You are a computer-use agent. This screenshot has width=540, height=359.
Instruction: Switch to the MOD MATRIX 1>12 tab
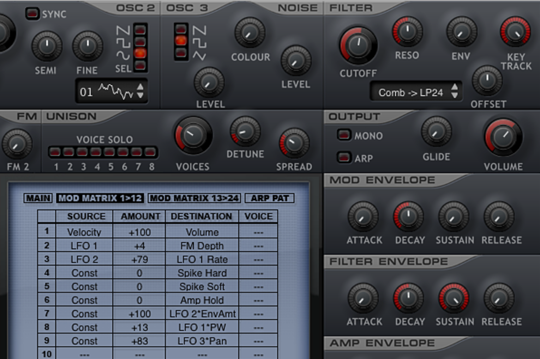point(100,198)
